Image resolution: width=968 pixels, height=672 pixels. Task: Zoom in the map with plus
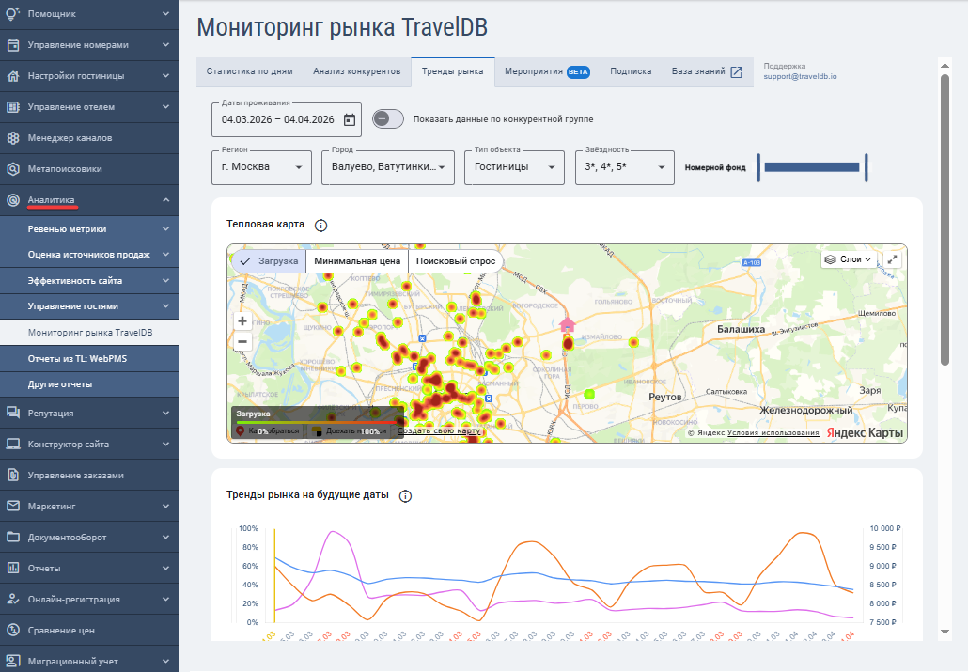coord(242,321)
